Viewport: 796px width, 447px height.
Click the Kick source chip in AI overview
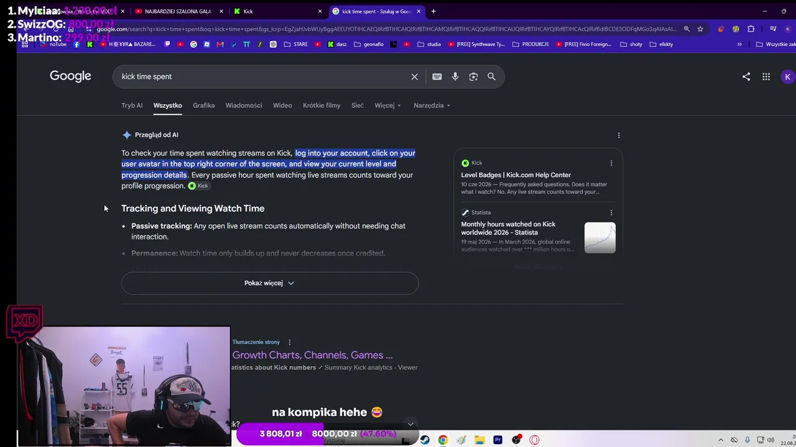(x=198, y=186)
